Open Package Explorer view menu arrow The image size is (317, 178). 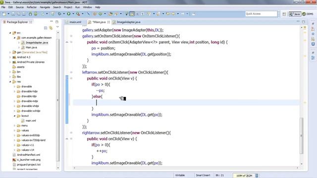click(x=57, y=27)
